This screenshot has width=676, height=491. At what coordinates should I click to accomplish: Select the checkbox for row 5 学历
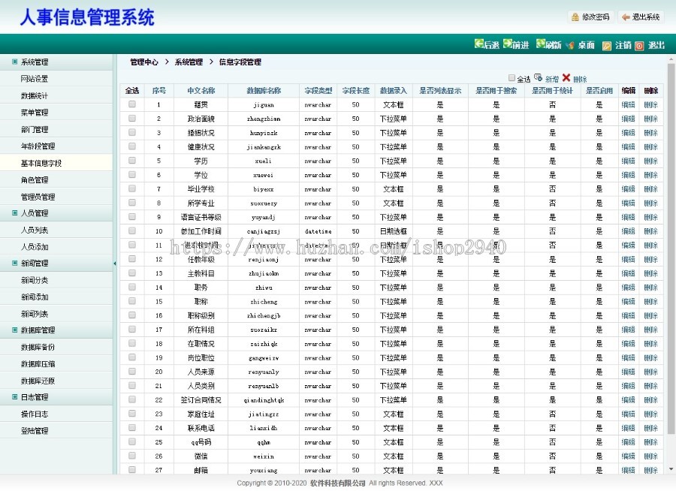[x=132, y=161]
